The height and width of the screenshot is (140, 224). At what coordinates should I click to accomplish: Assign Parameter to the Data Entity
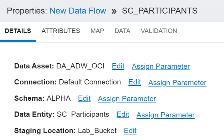[165, 115]
